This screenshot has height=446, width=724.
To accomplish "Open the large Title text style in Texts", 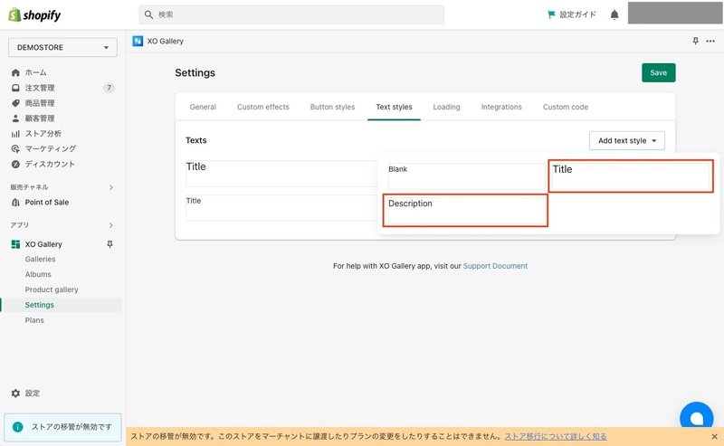I will pyautogui.click(x=281, y=174).
